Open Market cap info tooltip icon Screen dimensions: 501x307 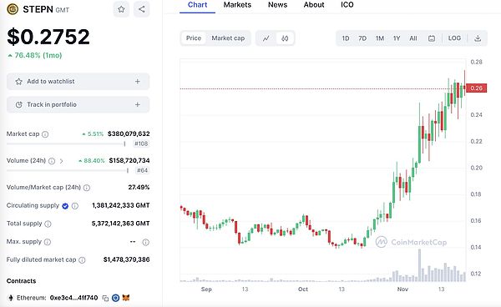(x=45, y=134)
